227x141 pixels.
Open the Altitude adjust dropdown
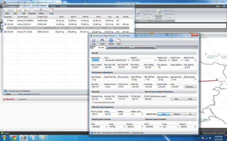(x=195, y=80)
